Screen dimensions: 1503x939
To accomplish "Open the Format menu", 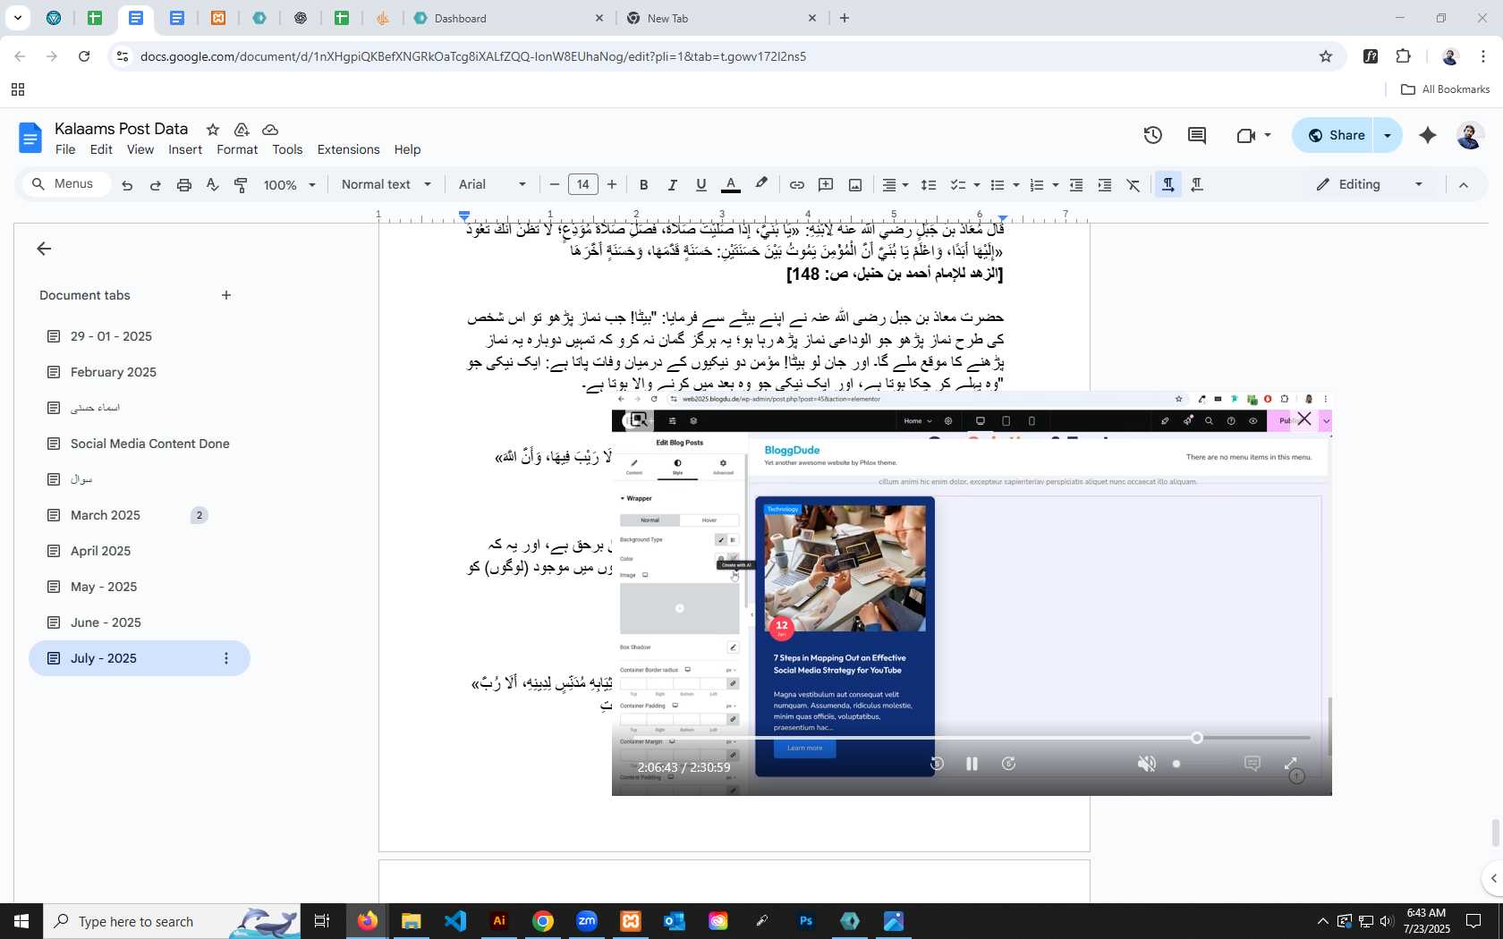I will [x=237, y=150].
